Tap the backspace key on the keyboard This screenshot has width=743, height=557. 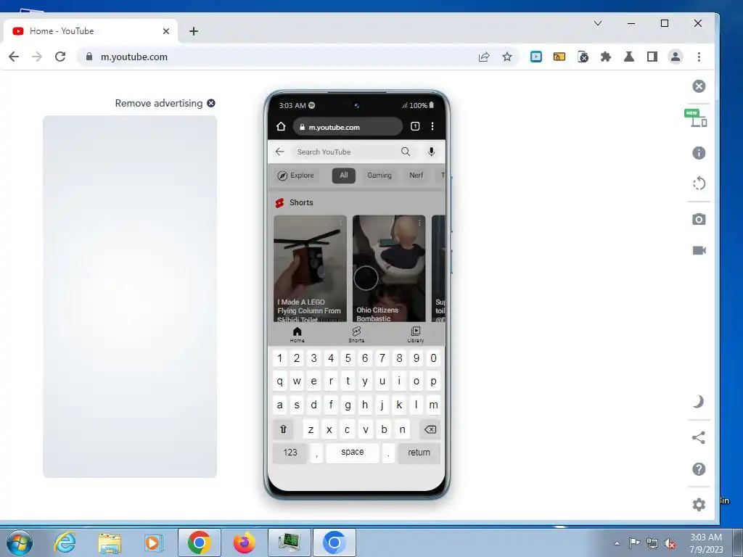pos(430,429)
